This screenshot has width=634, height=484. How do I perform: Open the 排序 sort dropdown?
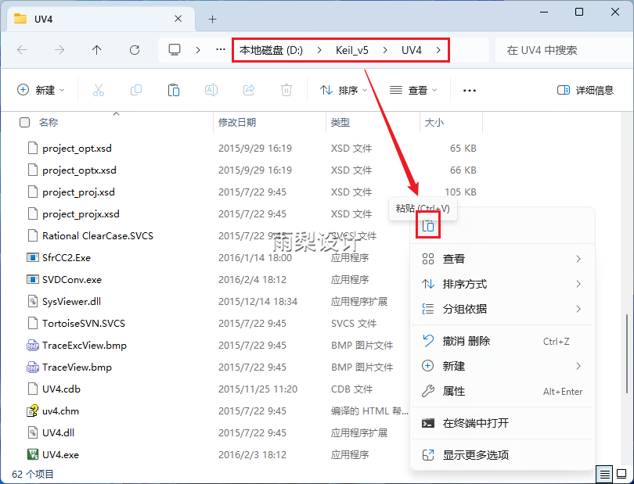[x=344, y=90]
